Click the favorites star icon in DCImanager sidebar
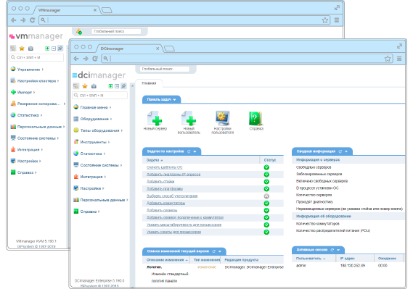 [x=85, y=86]
